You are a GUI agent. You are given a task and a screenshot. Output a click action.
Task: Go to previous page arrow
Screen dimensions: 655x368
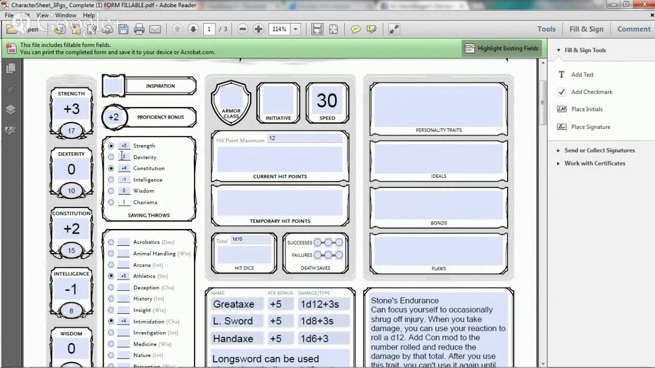(x=177, y=29)
